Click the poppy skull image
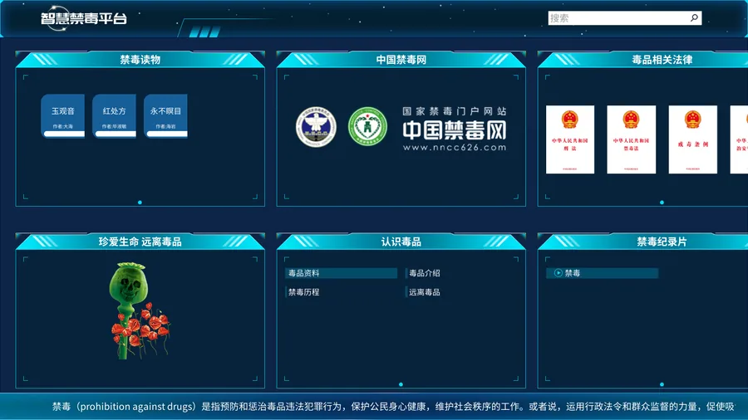This screenshot has height=420, width=748. [x=140, y=310]
